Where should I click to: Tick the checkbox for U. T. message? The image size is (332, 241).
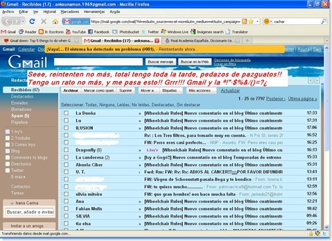click(66, 172)
